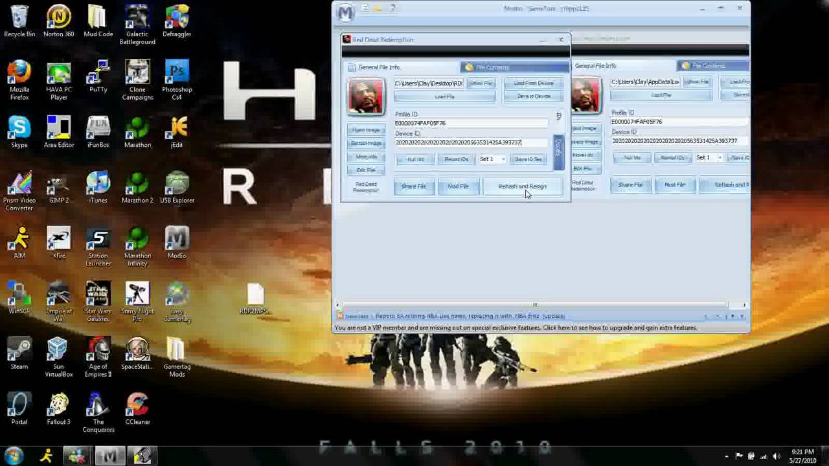Click Share File button in background window
Viewport: 829px width, 466px height.
coord(630,185)
